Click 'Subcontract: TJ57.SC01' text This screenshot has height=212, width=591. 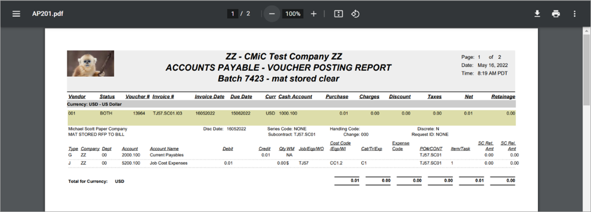pos(291,134)
